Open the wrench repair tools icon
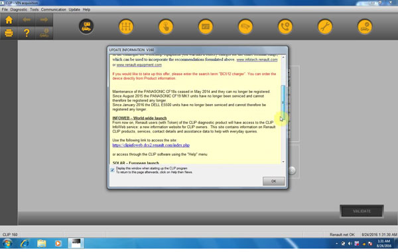This screenshot has width=398, height=252. point(325,27)
